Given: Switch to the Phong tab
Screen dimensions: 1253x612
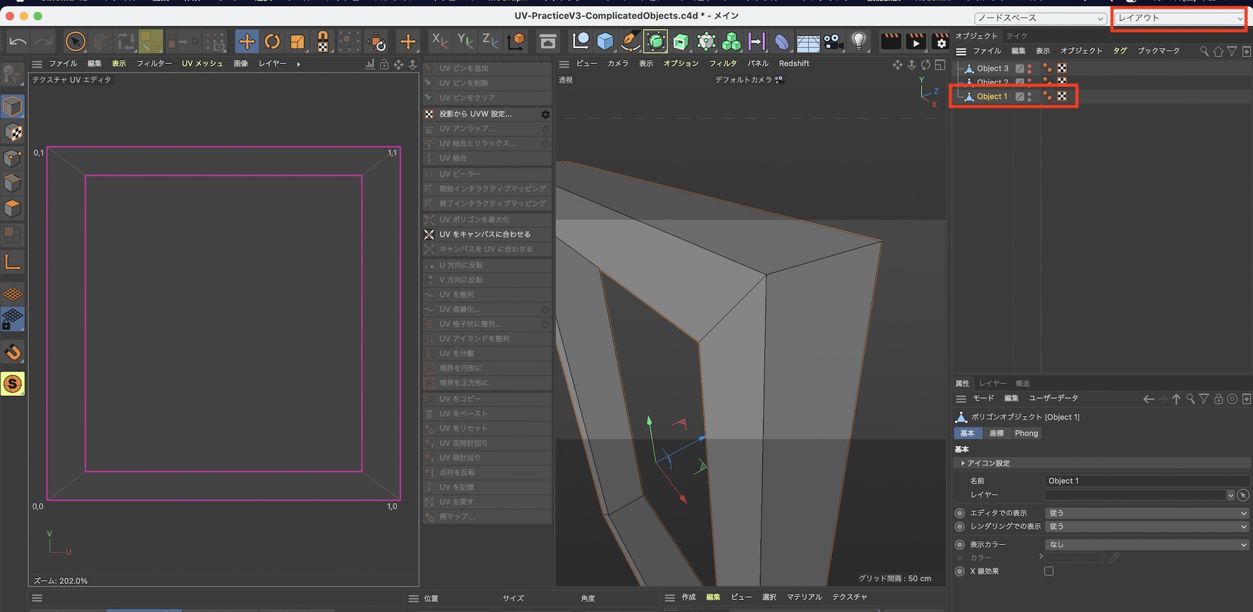Looking at the screenshot, I should pos(1026,433).
